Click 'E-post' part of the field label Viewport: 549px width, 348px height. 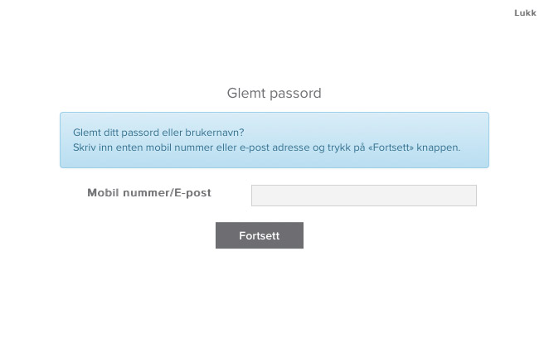pos(192,193)
